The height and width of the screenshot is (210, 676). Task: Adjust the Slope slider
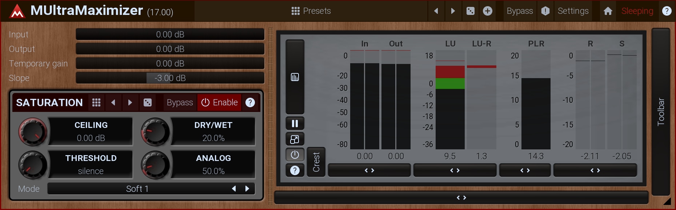click(x=170, y=78)
